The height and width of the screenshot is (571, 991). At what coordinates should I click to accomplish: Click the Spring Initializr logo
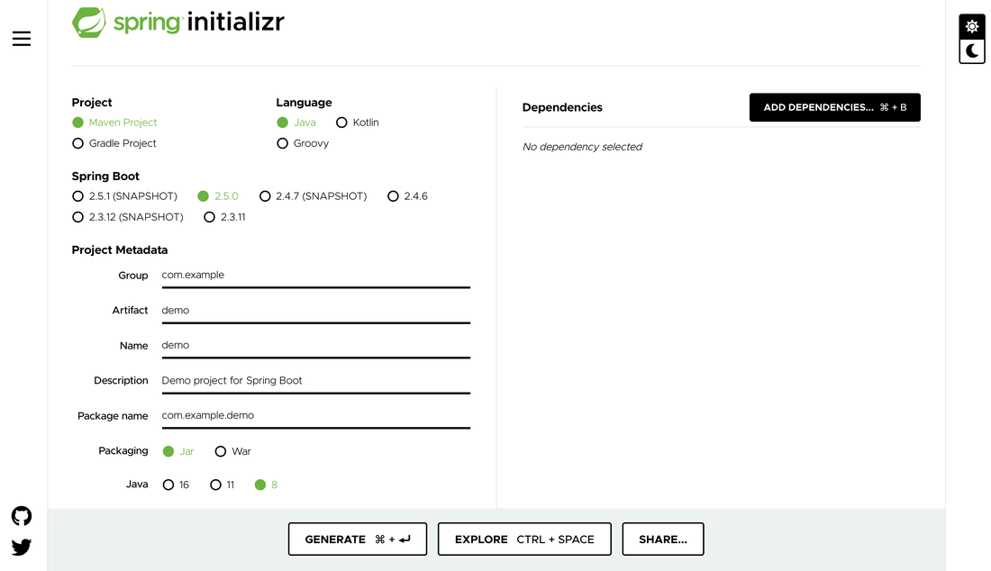[x=178, y=23]
